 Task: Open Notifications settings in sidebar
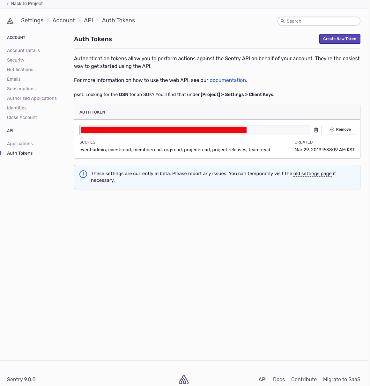(x=20, y=70)
